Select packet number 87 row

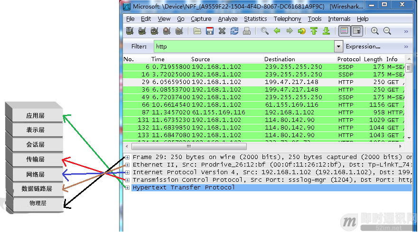point(263,112)
